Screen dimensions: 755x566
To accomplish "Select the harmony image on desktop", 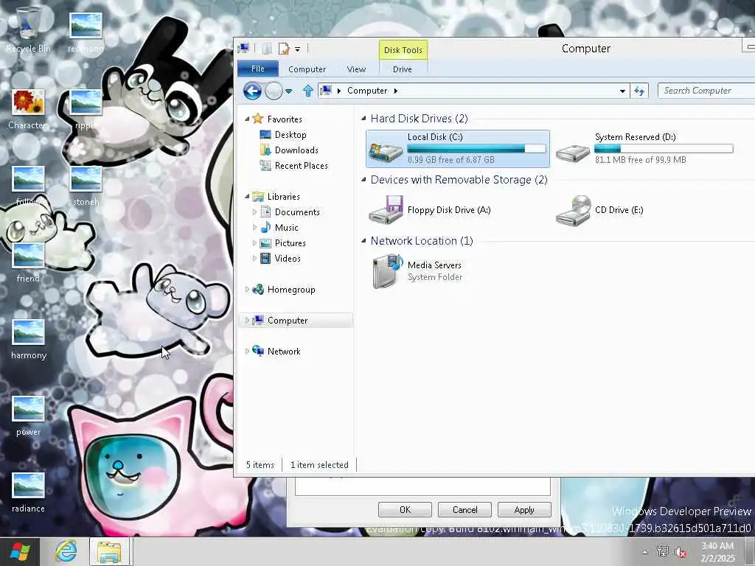I will 29,339.
